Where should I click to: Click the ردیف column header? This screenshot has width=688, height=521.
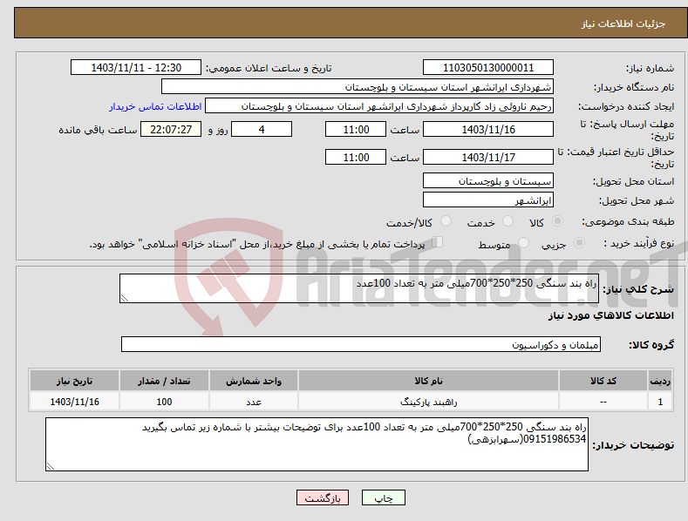coord(660,381)
